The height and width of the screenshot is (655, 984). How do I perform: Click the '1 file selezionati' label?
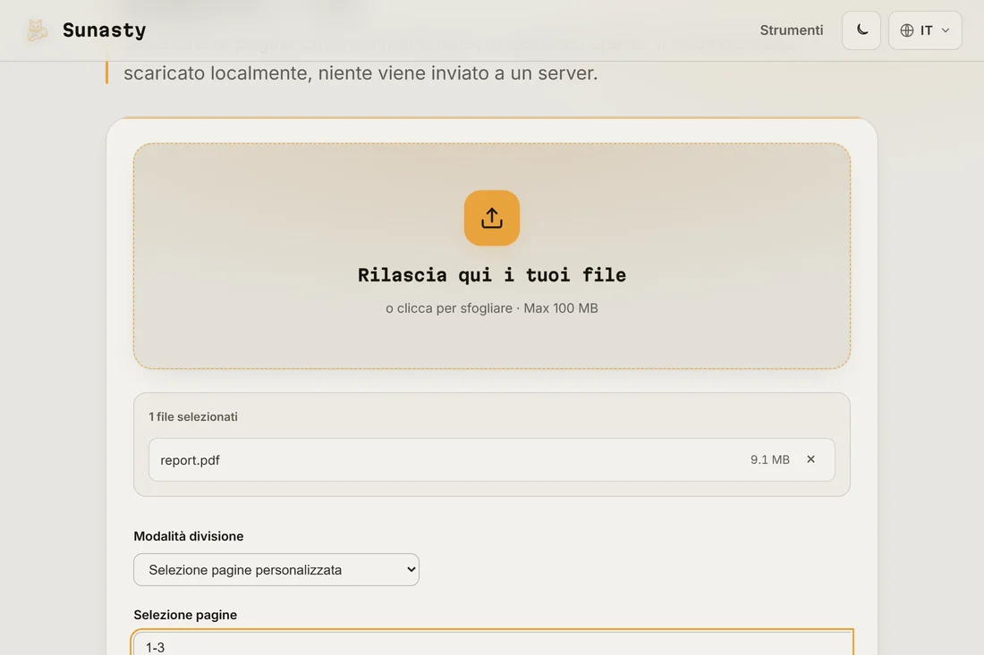click(x=193, y=416)
